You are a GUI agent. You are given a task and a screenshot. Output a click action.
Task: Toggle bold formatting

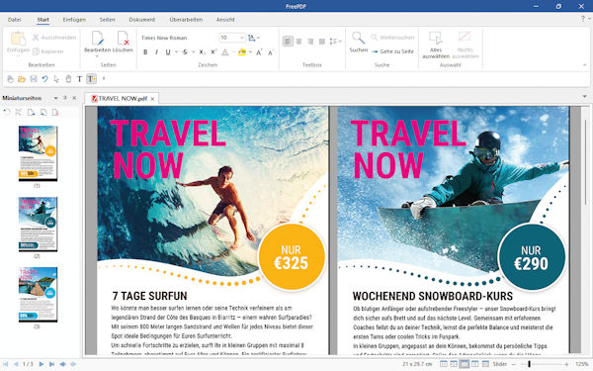(145, 52)
